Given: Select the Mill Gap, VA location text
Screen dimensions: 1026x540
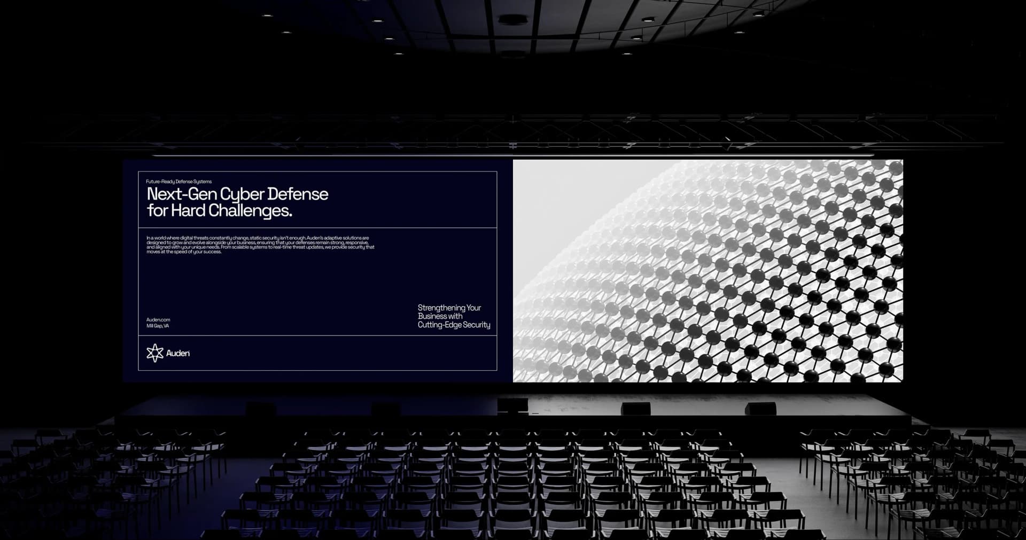Looking at the screenshot, I should click(158, 326).
